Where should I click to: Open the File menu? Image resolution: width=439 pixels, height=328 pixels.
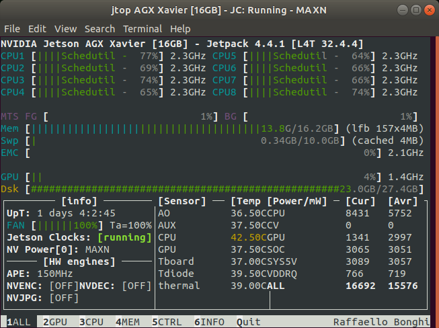(x=12, y=29)
